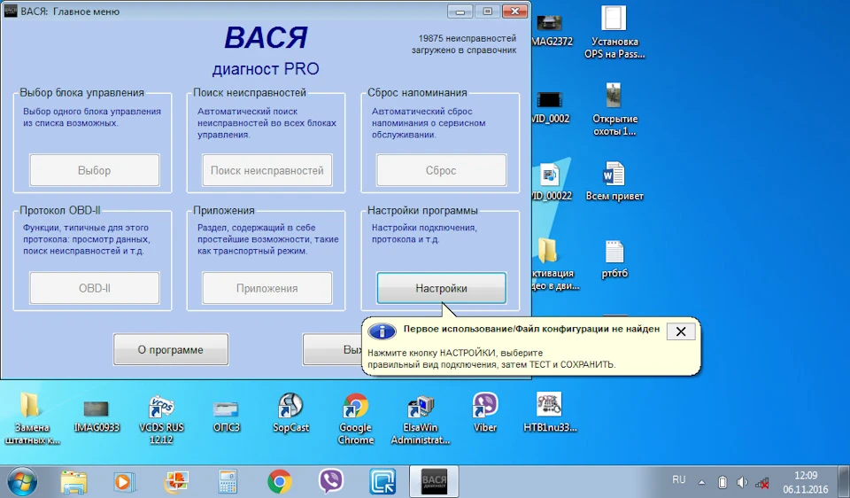Show hidden system tray icons
850x498 pixels.
coord(702,482)
